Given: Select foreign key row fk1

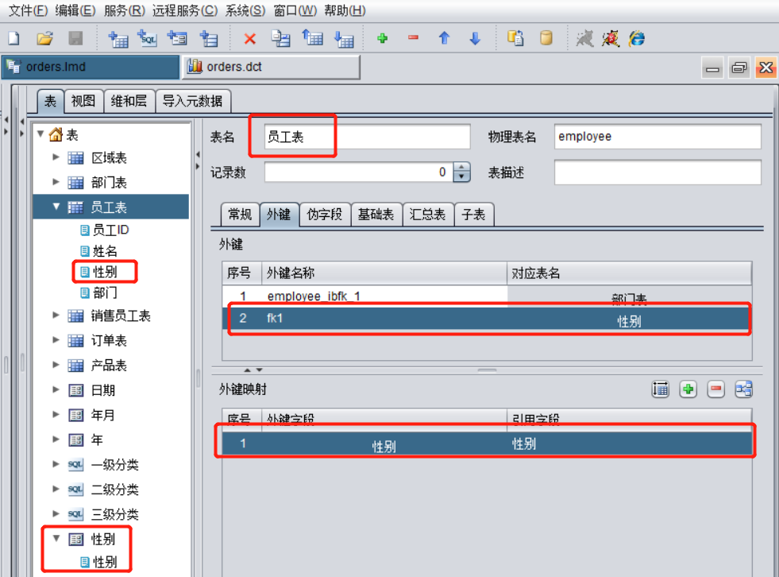Looking at the screenshot, I should click(x=487, y=319).
